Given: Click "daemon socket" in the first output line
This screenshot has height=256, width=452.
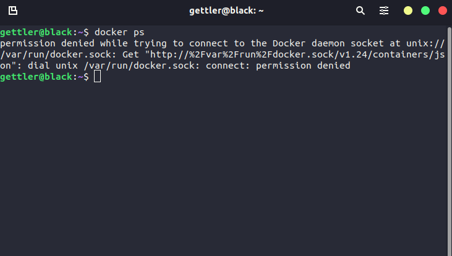Looking at the screenshot, I should 348,43.
